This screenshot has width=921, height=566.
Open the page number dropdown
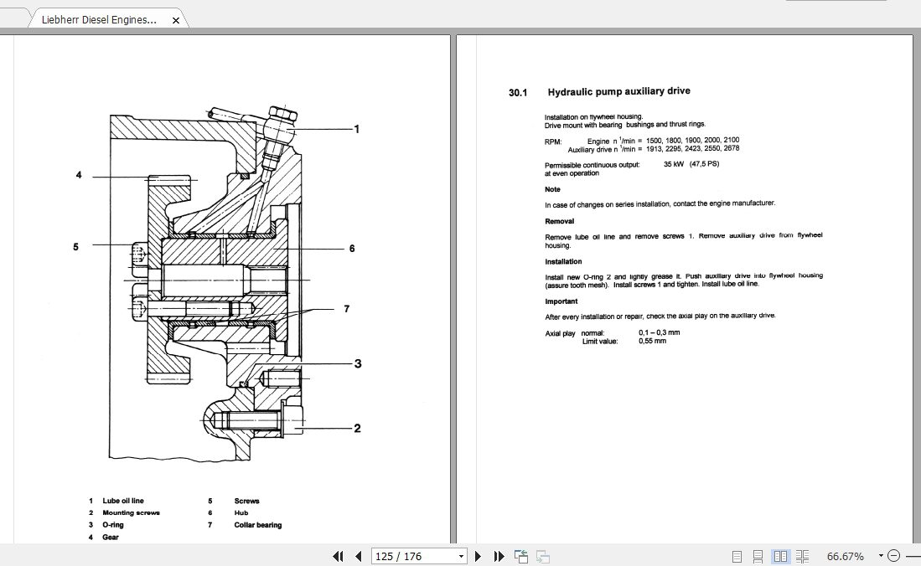[460, 556]
